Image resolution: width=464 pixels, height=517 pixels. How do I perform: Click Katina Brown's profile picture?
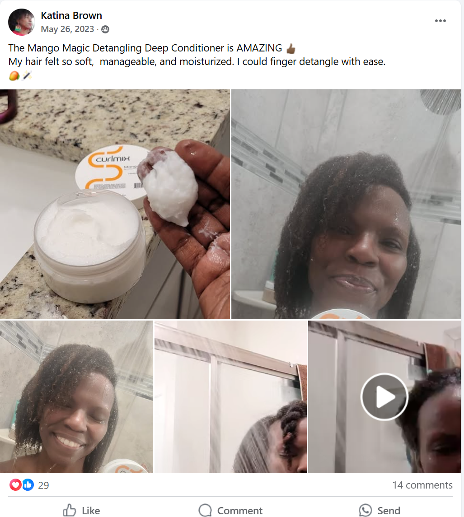21,22
